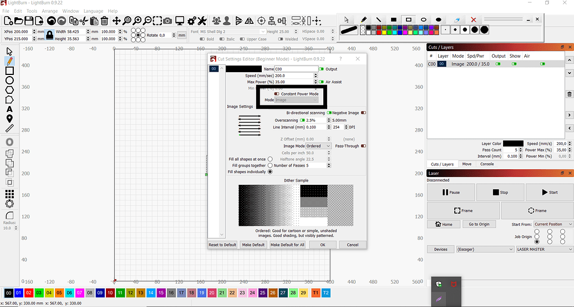Switch to the Console tab
Screen dimensions: 574x307
487,164
